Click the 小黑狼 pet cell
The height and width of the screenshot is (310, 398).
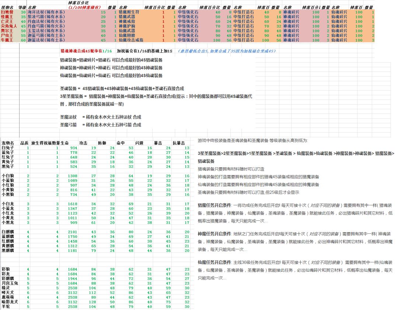coord(8,195)
